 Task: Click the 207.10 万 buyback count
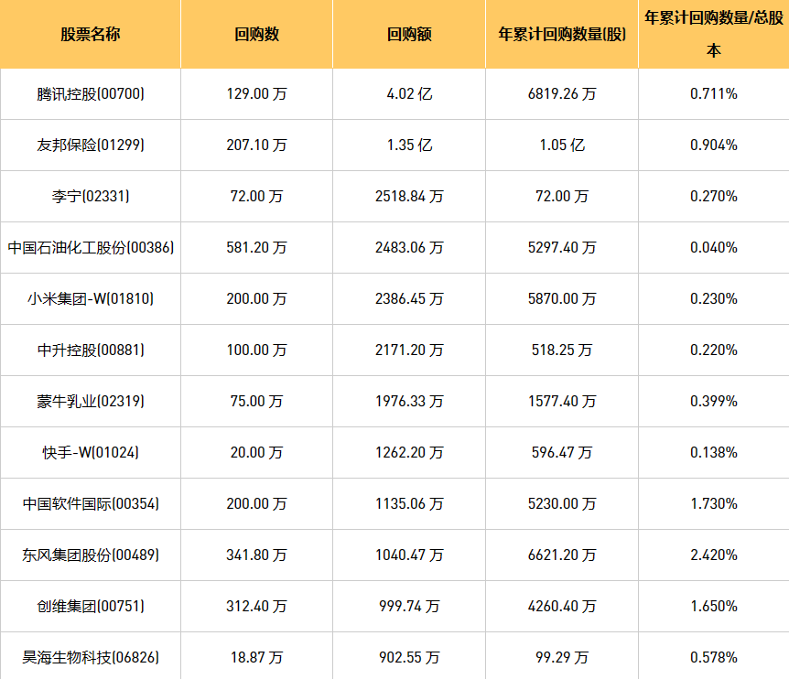[256, 145]
